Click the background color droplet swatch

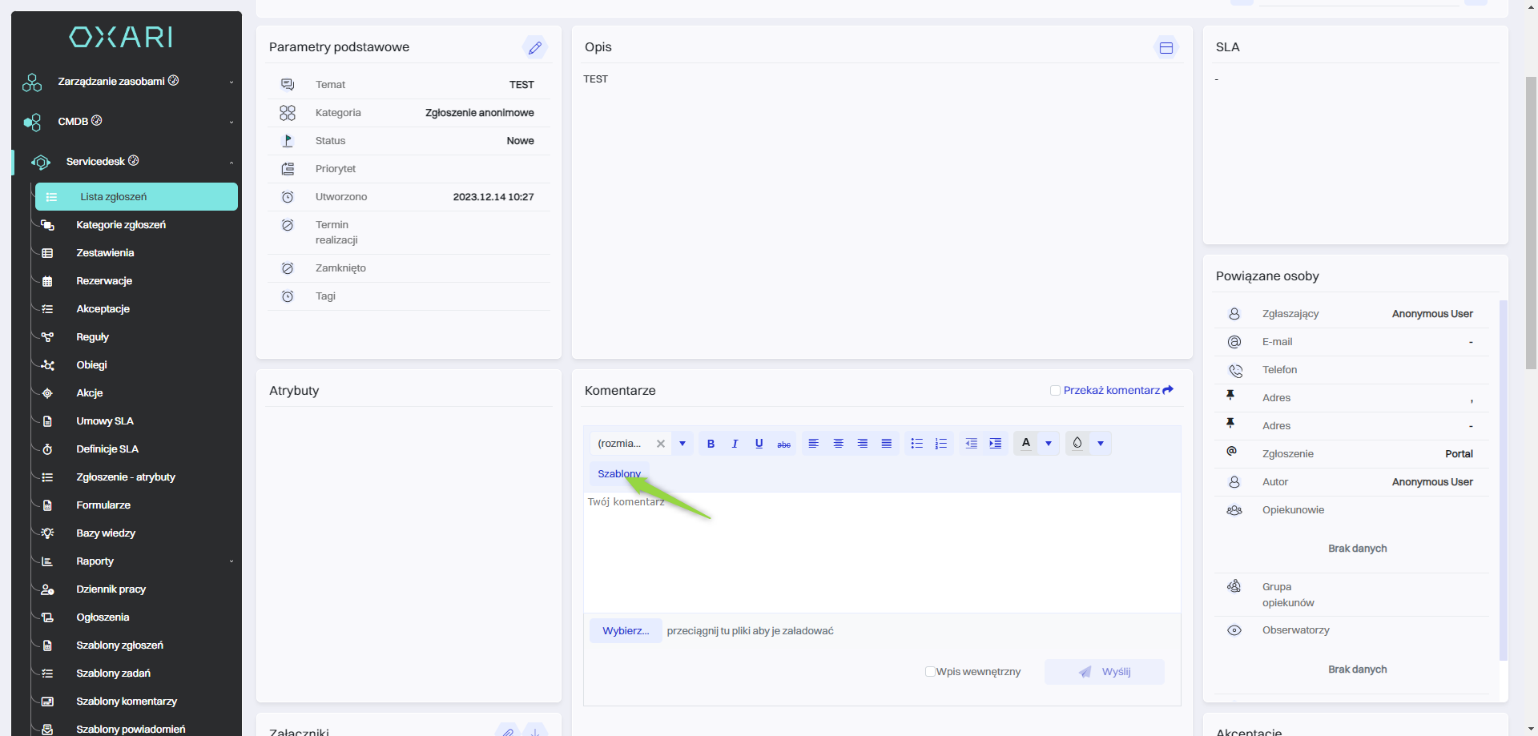1077,444
